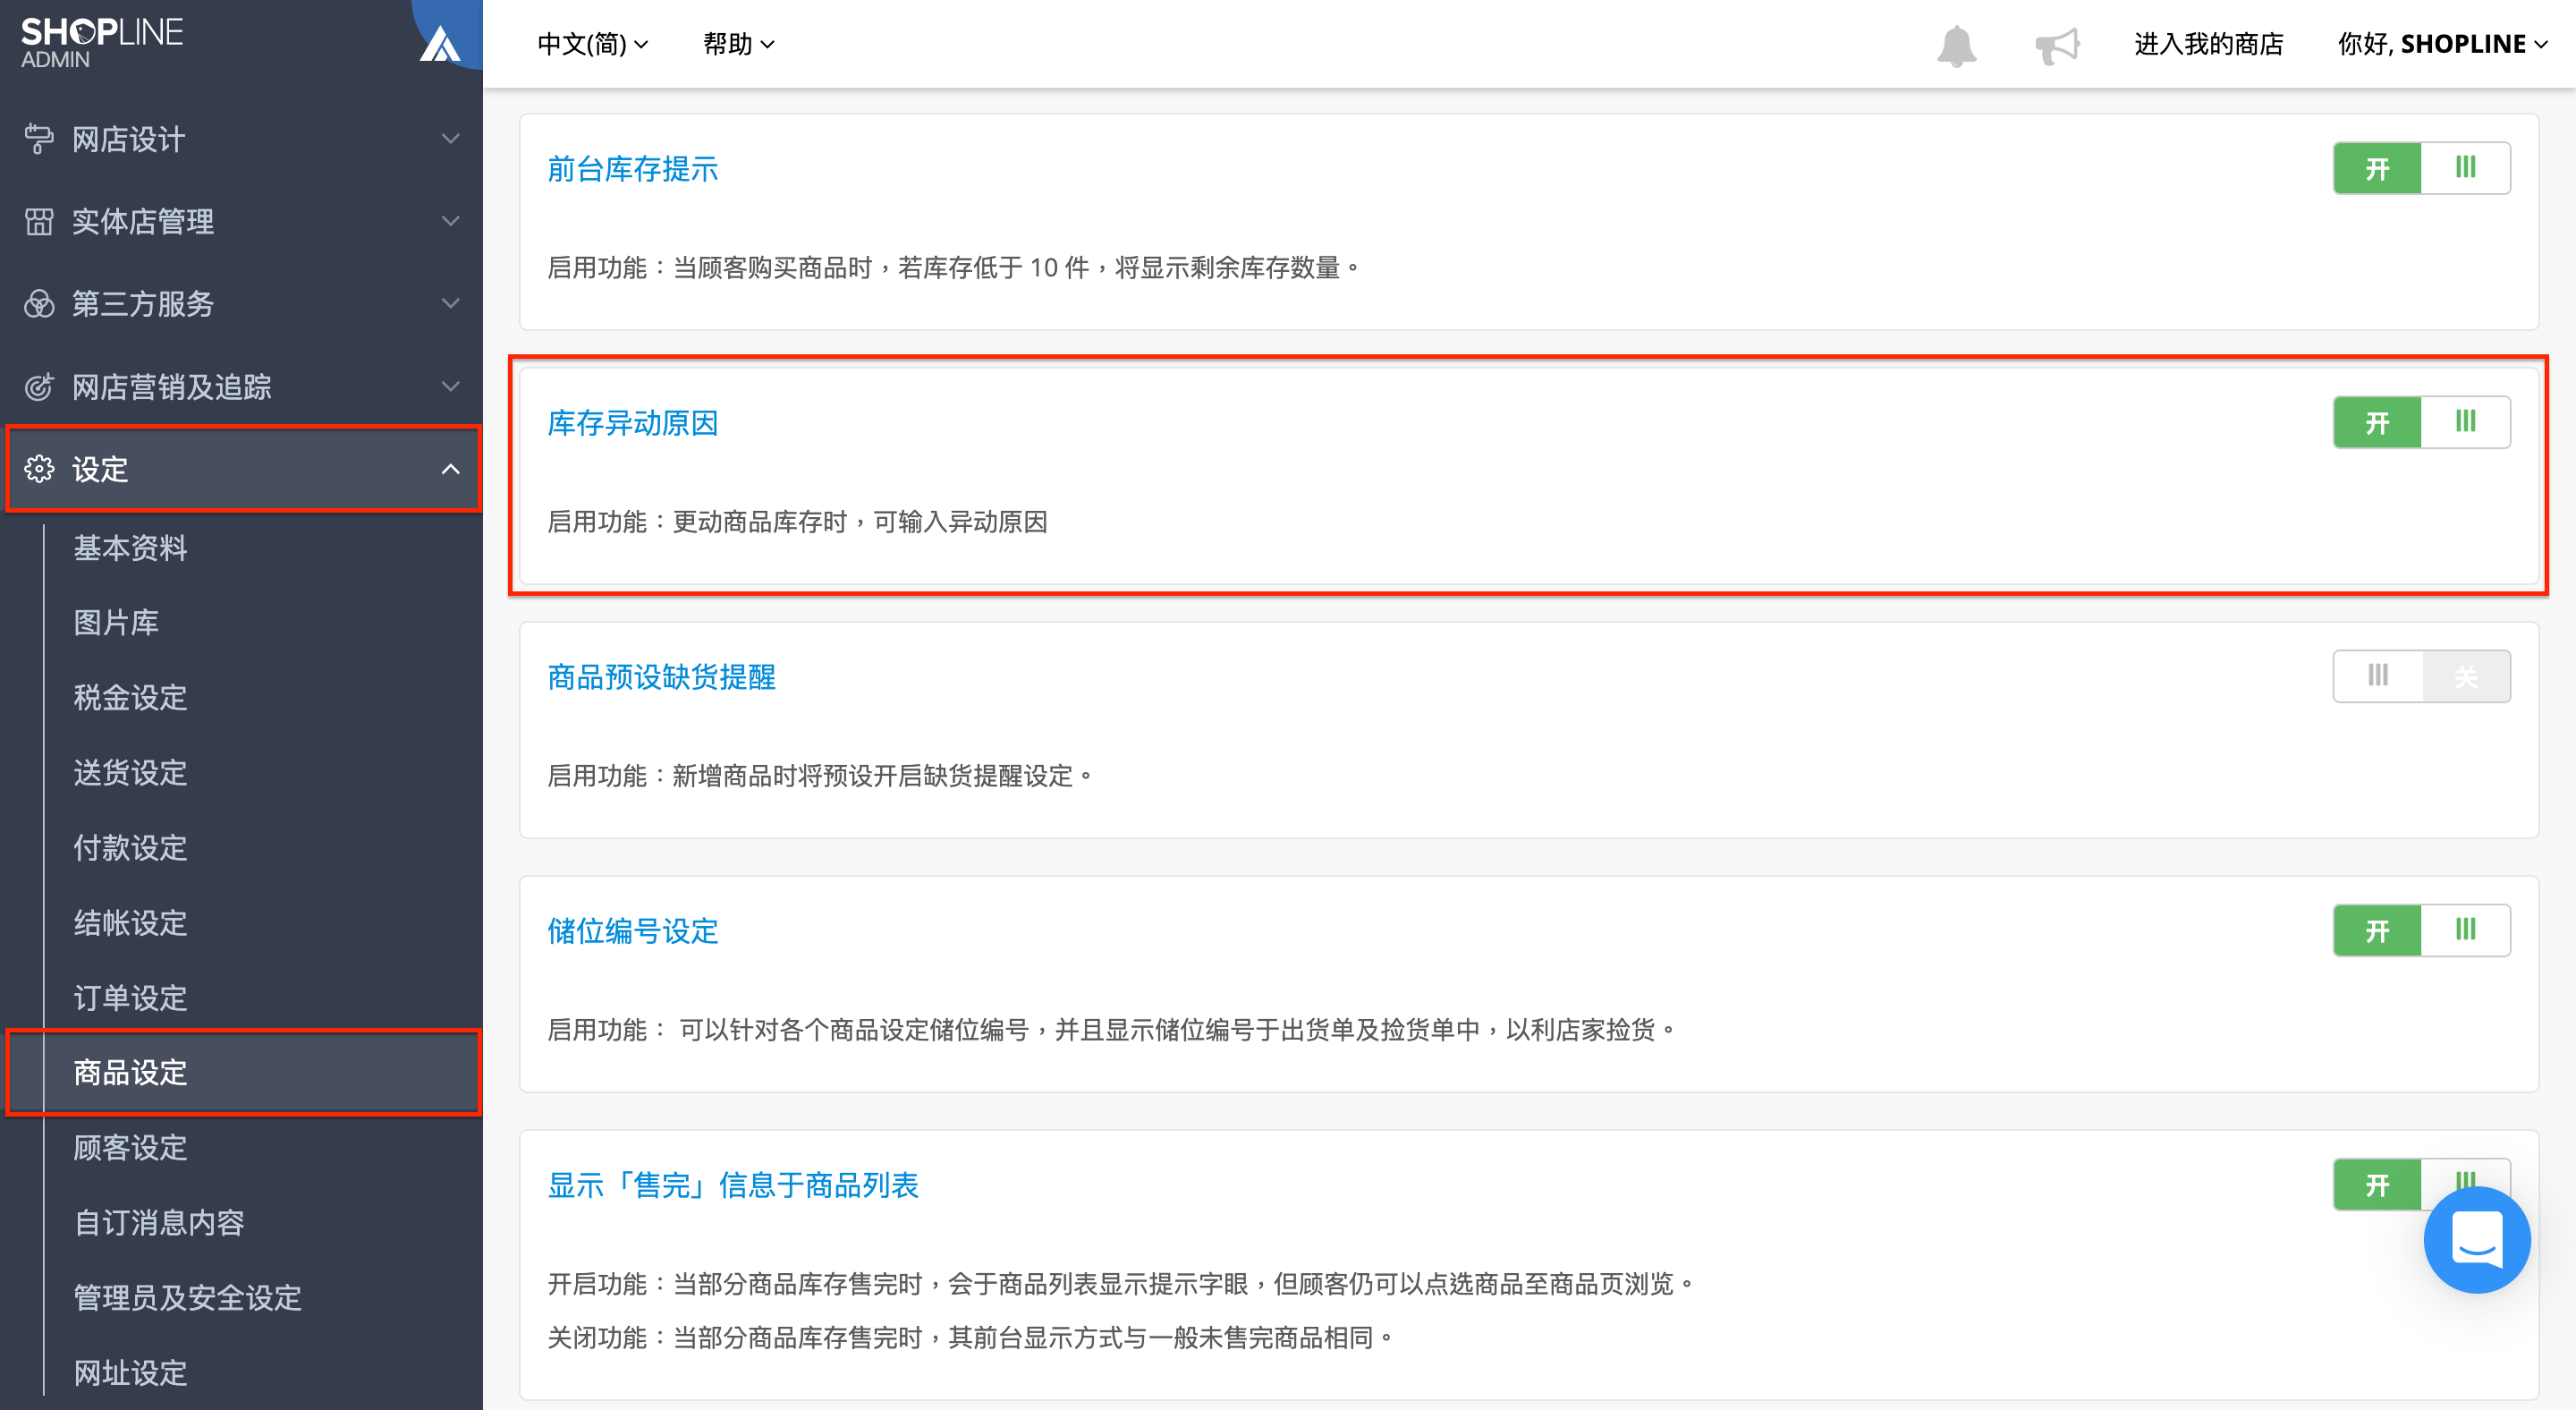Open 基本资料 in the sidebar

click(130, 548)
